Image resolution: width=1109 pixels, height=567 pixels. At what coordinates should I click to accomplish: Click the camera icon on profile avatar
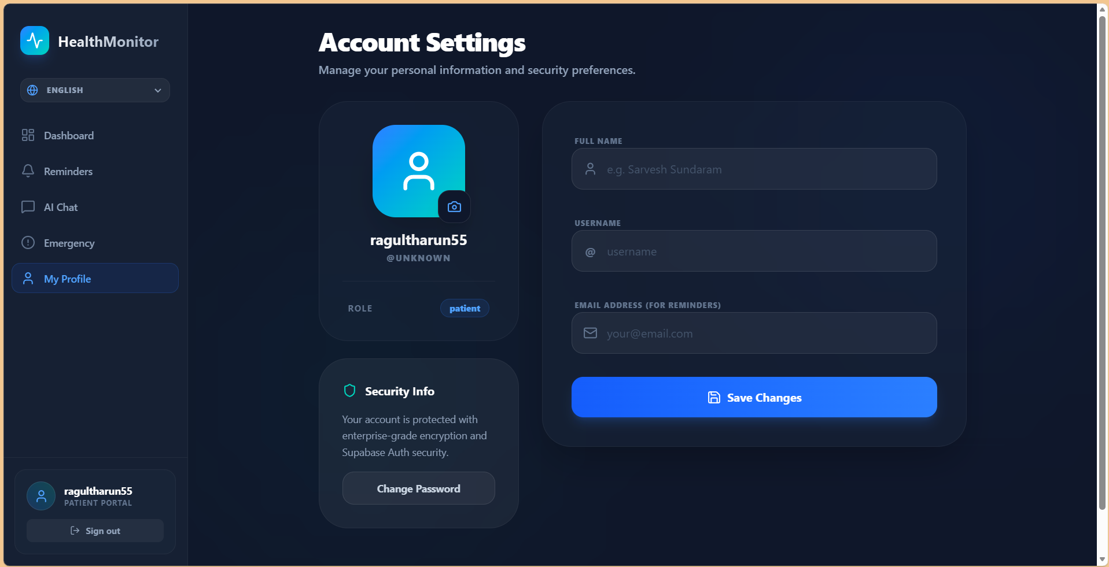(454, 206)
